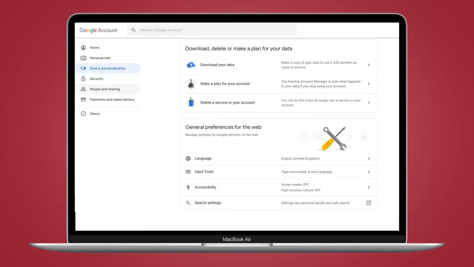Open the About page link
The height and width of the screenshot is (267, 474).
point(108,113)
